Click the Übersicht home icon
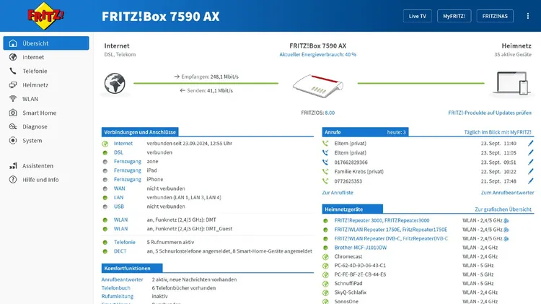Image resolution: width=541 pixels, height=304 pixels. click(x=13, y=43)
